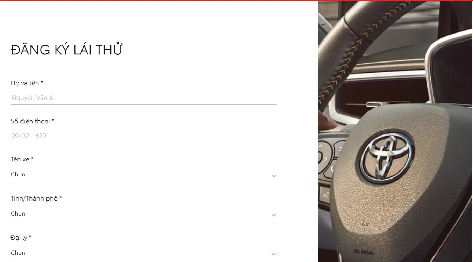Focus the Họ và tên input field
Screen dimensions: 473x262
(x=144, y=98)
